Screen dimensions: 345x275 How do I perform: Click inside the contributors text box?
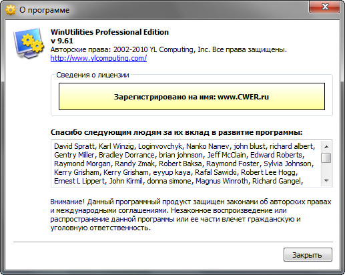point(186,164)
